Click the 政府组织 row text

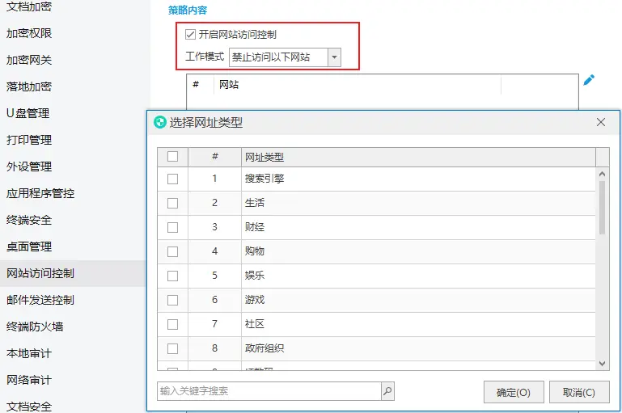click(264, 348)
